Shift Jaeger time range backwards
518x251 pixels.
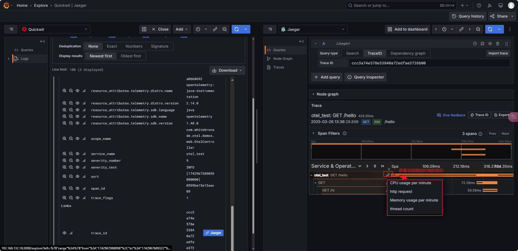point(436,29)
